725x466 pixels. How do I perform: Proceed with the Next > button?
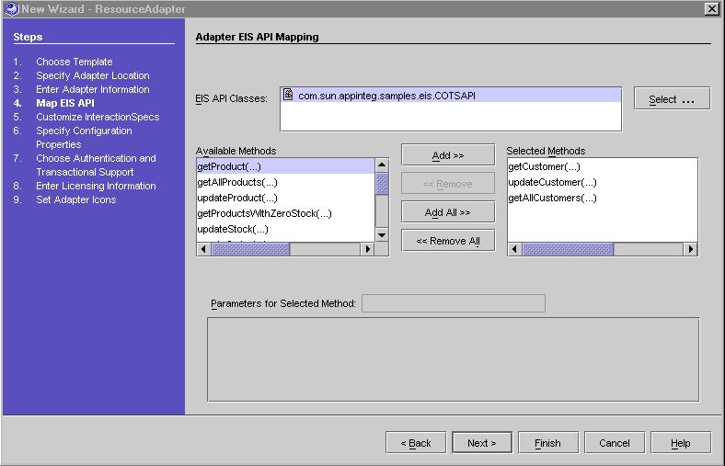tap(482, 443)
